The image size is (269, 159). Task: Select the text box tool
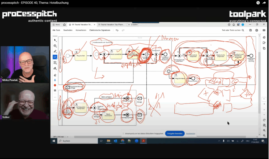(x=55, y=63)
